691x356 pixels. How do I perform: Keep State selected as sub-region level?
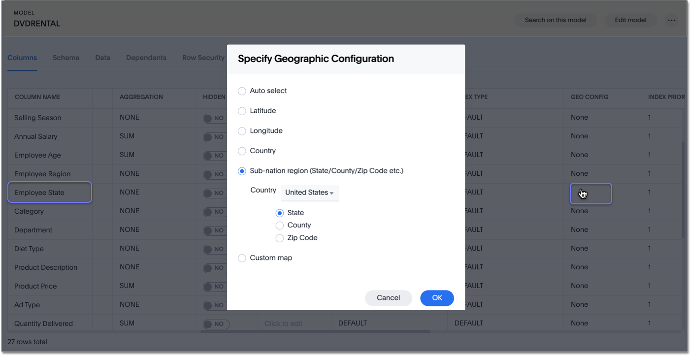280,212
